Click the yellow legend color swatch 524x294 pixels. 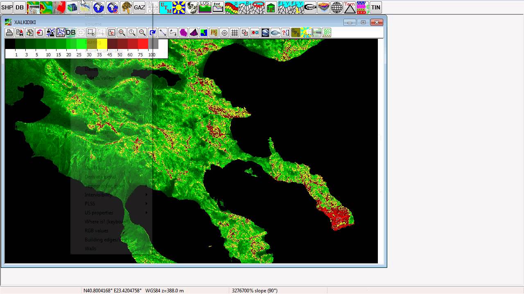tap(102, 44)
